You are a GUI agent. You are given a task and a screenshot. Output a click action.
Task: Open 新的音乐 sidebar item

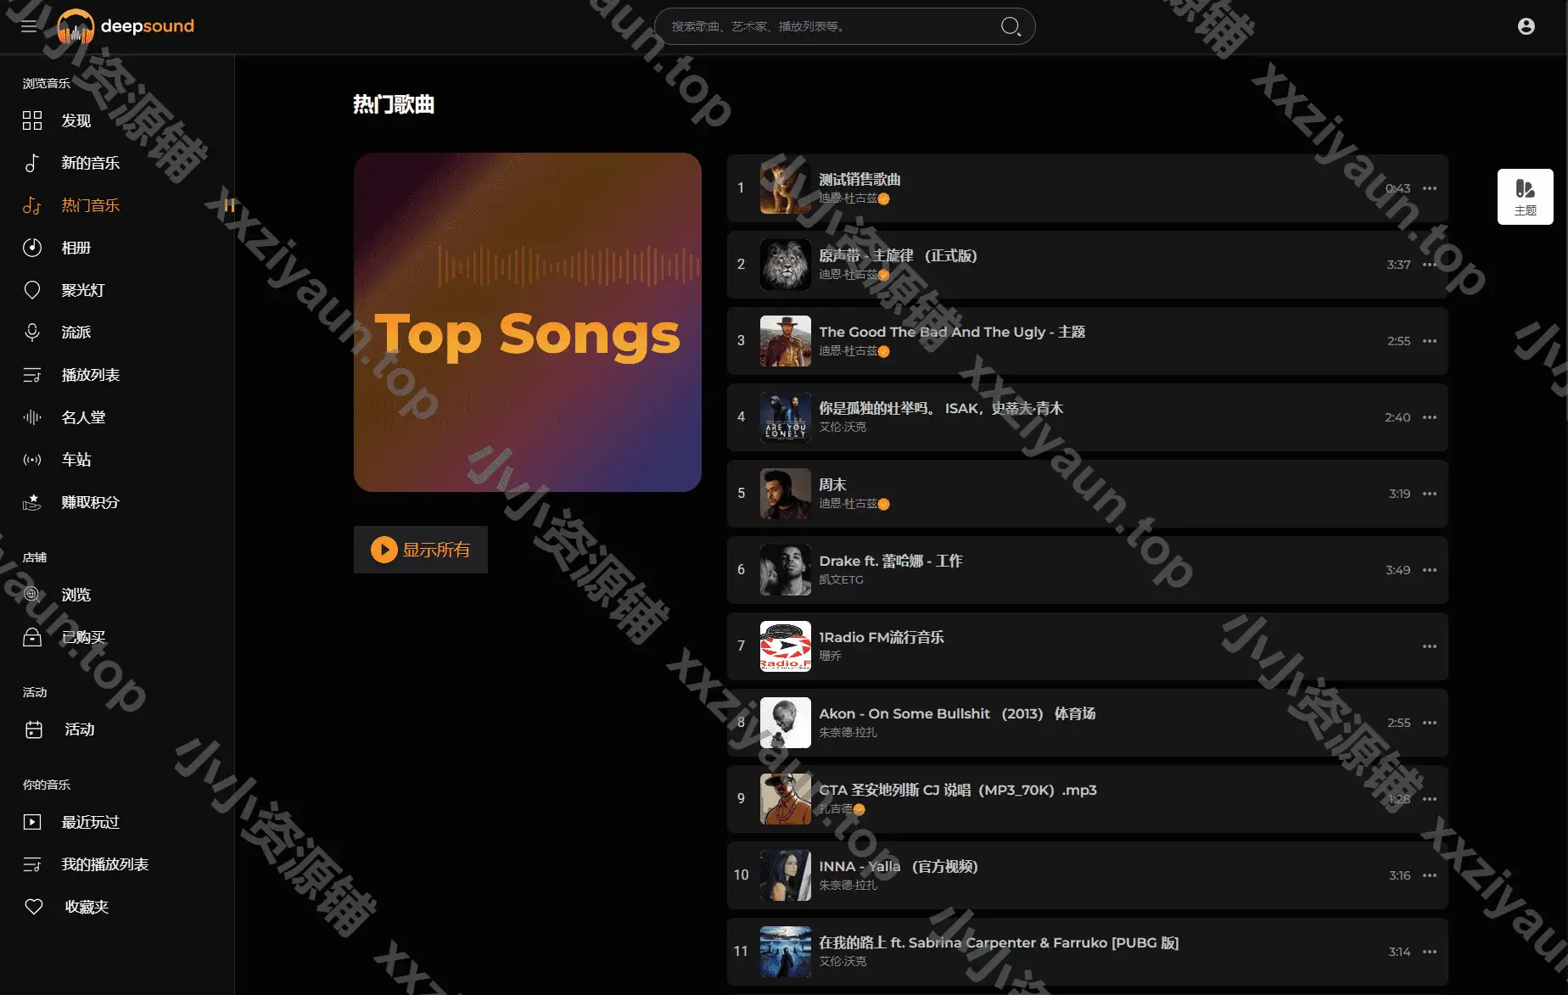click(x=90, y=163)
